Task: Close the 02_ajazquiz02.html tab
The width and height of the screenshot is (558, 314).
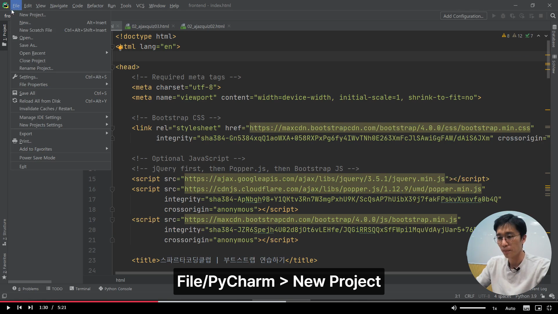Action: (x=229, y=26)
